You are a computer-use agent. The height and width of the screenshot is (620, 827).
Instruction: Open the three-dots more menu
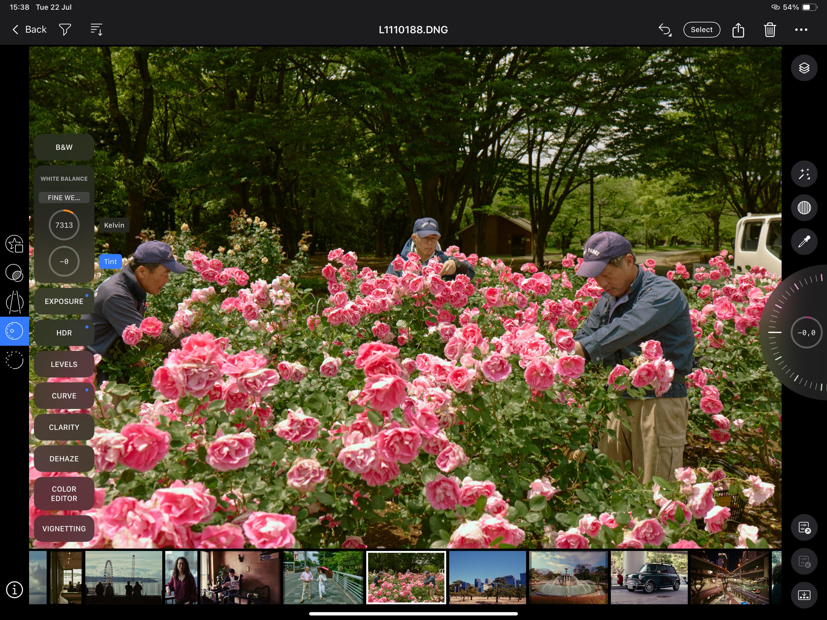tap(801, 30)
